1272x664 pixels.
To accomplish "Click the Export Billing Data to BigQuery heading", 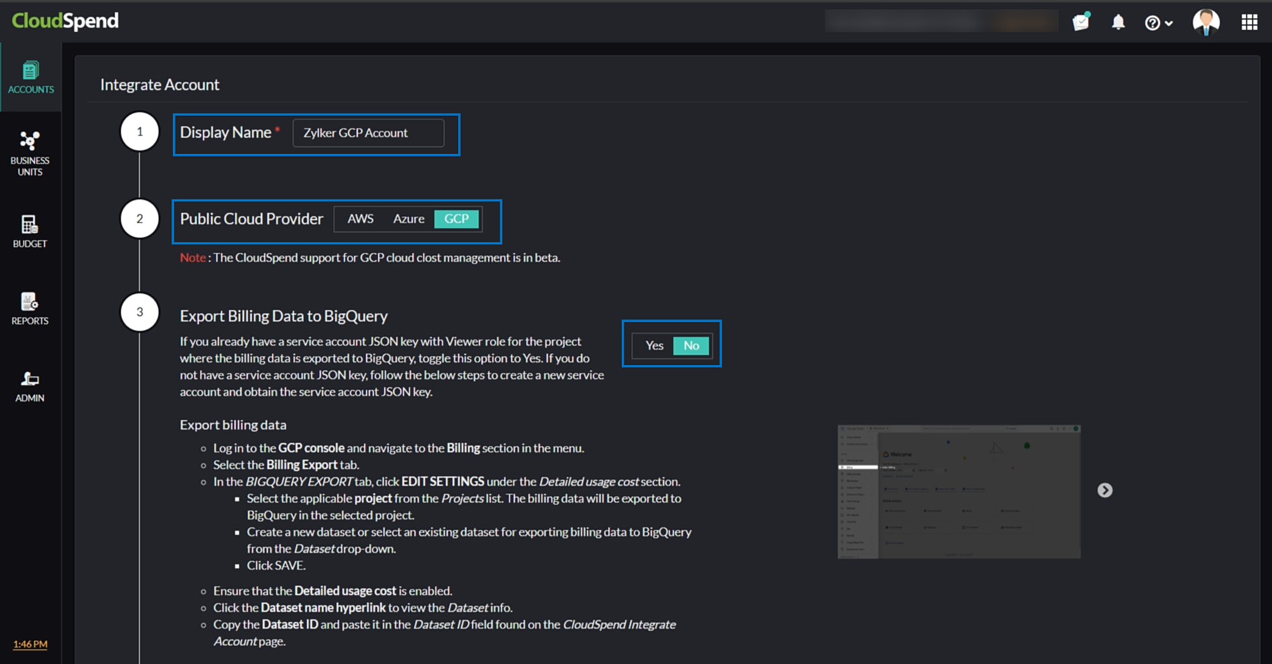I will point(284,316).
